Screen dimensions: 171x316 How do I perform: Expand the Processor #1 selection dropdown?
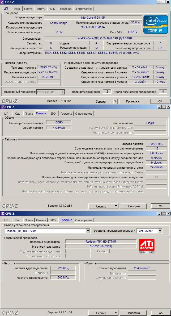tap(63, 92)
